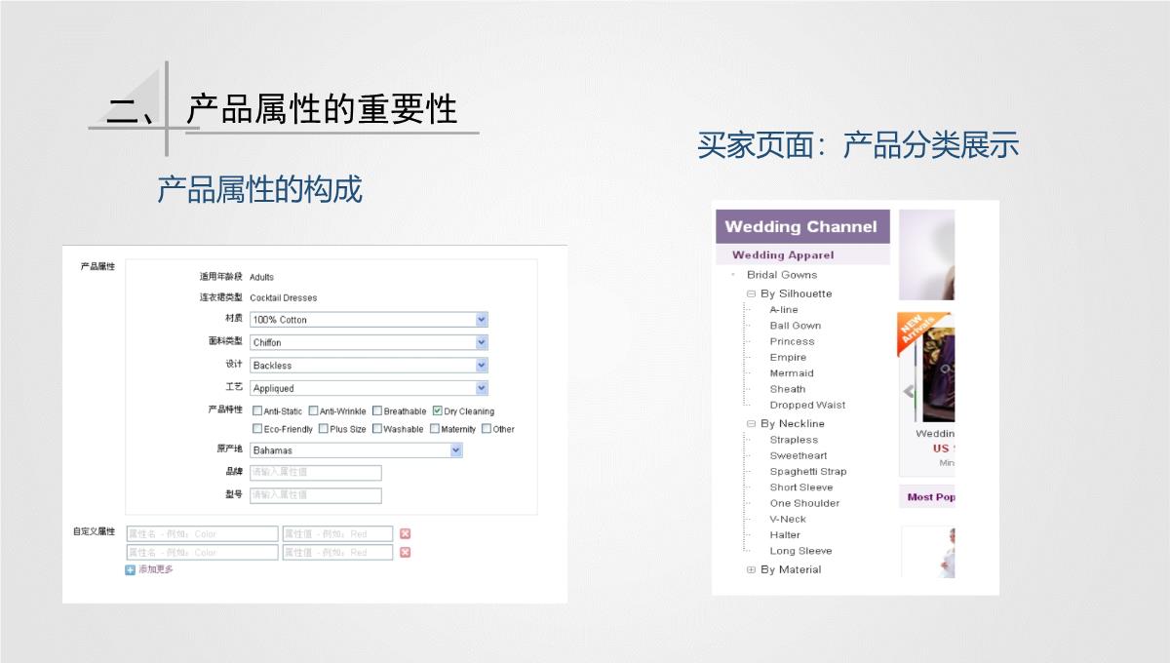Collapse the By Silhouette tree node
The height and width of the screenshot is (663, 1170).
[752, 293]
